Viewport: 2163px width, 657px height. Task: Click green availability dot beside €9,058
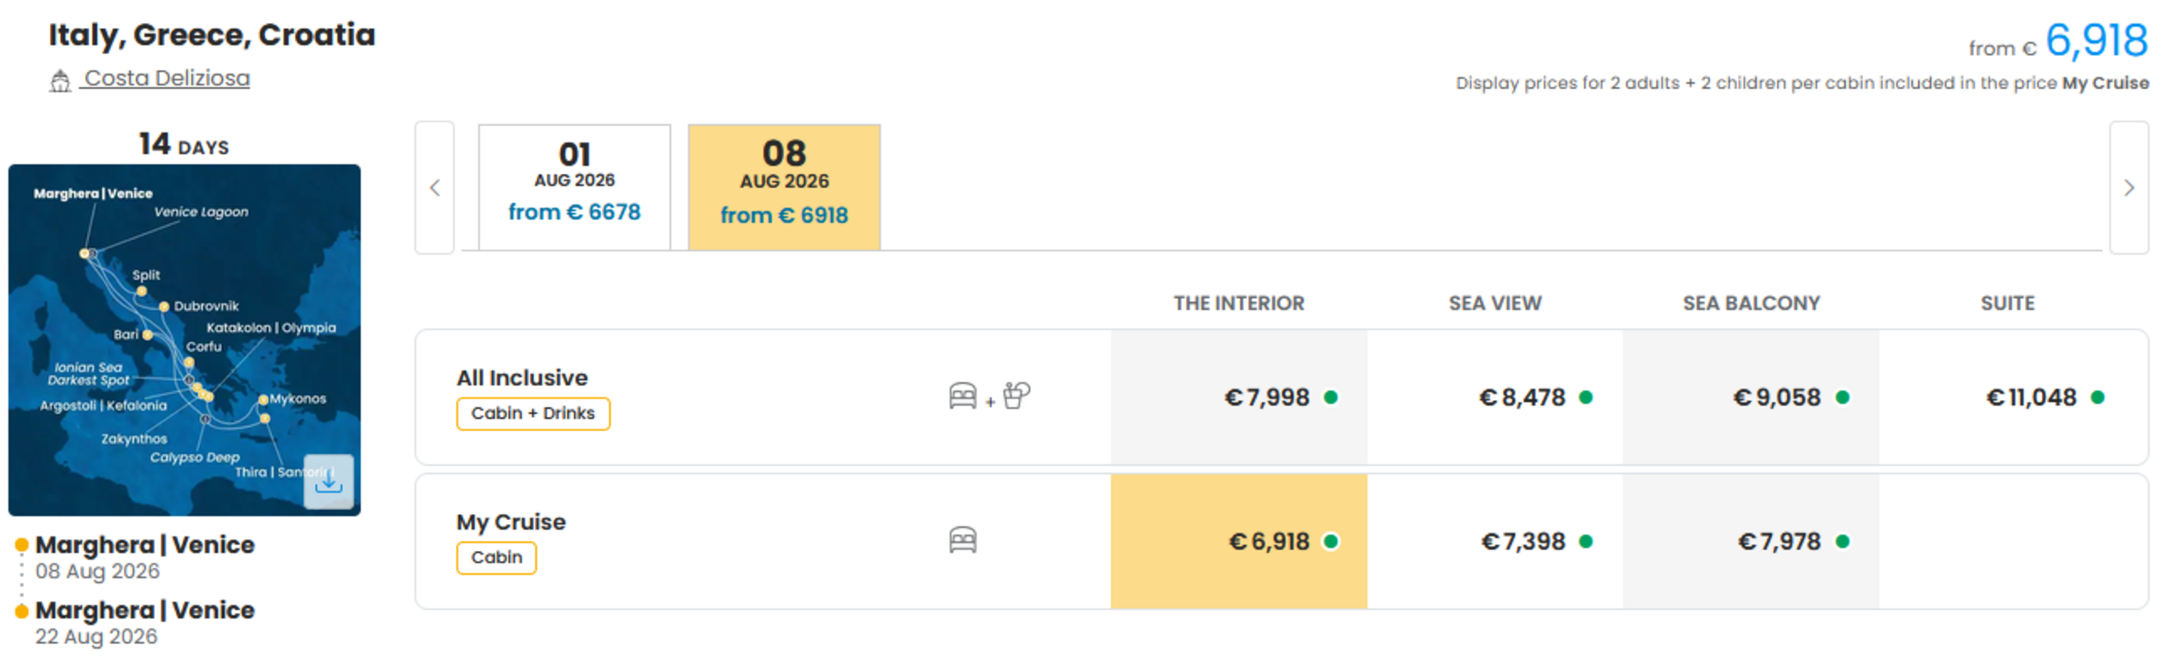(1842, 397)
